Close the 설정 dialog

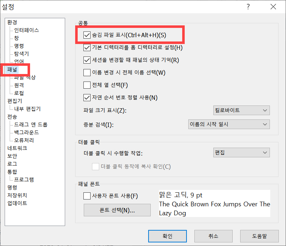(273, 7)
